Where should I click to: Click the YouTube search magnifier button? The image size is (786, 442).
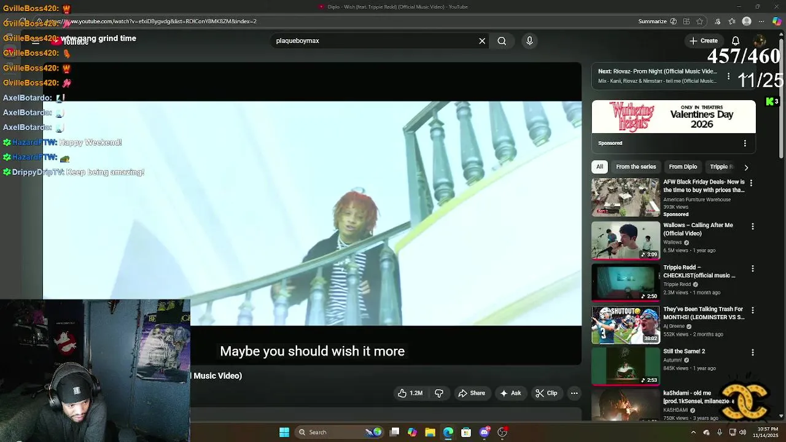502,41
